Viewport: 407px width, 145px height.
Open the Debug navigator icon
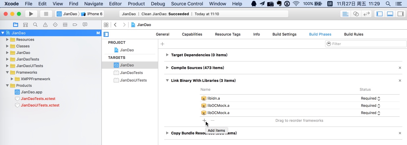coord(65,25)
